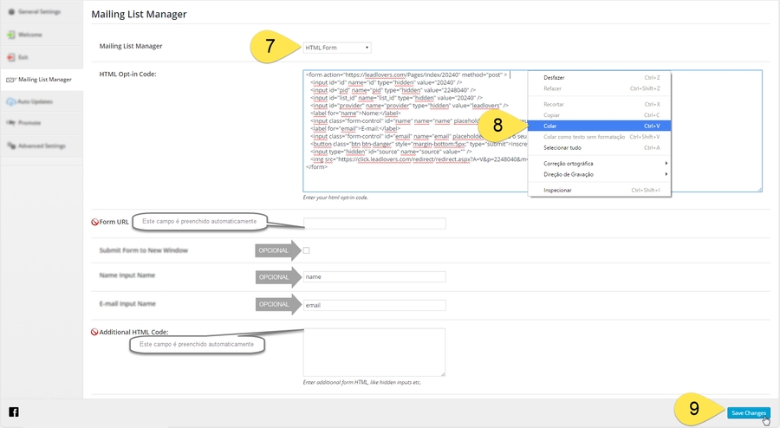Enable Submit Form to New Window checkbox
The image size is (780, 428).
click(x=306, y=250)
